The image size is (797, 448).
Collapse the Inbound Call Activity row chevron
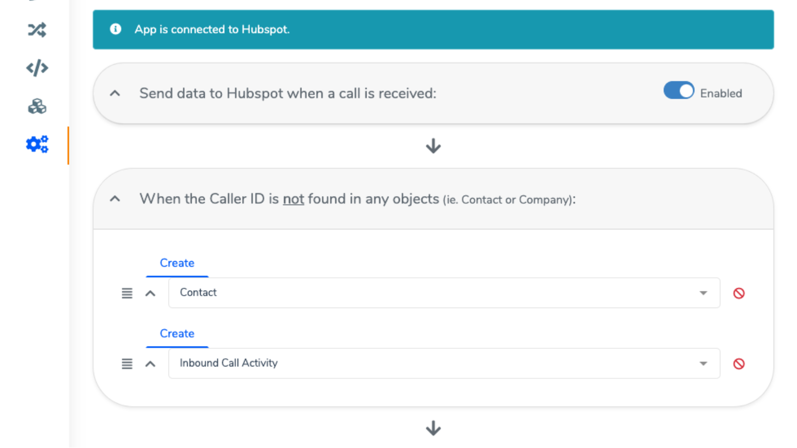[x=150, y=364]
